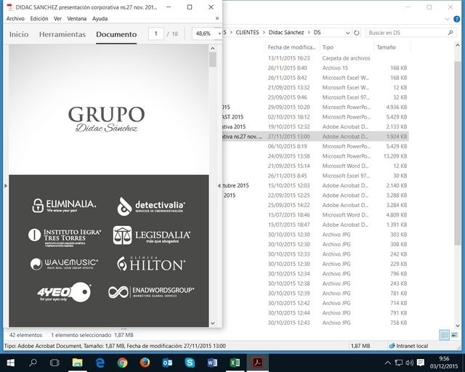Screen dimensions: 465x372
Task: Open Google Chrome from the taskbar
Action: 122,362
